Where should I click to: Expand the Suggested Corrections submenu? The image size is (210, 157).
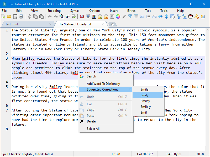point(102,89)
